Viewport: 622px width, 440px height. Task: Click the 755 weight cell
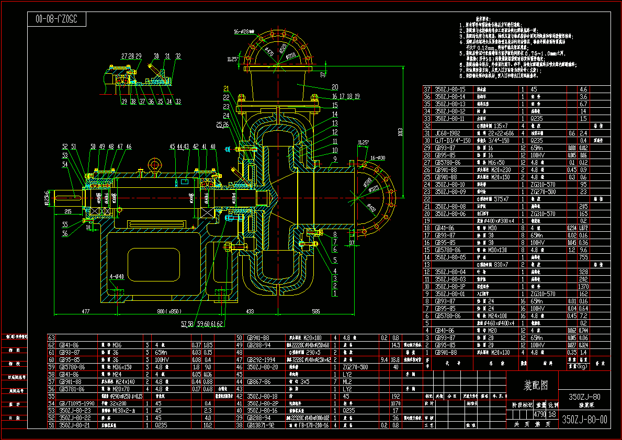(583, 257)
